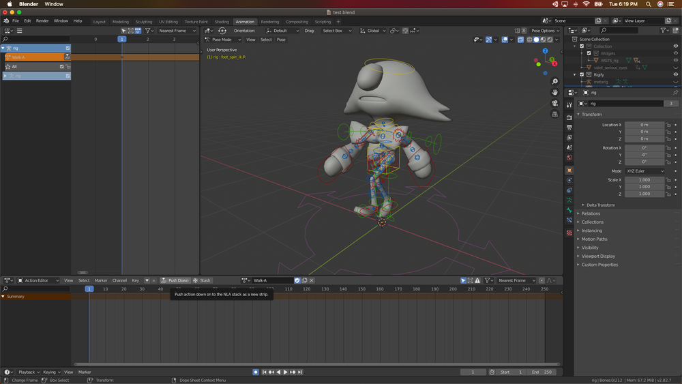Open the Render properties tab
The height and width of the screenshot is (384, 682).
(569, 117)
